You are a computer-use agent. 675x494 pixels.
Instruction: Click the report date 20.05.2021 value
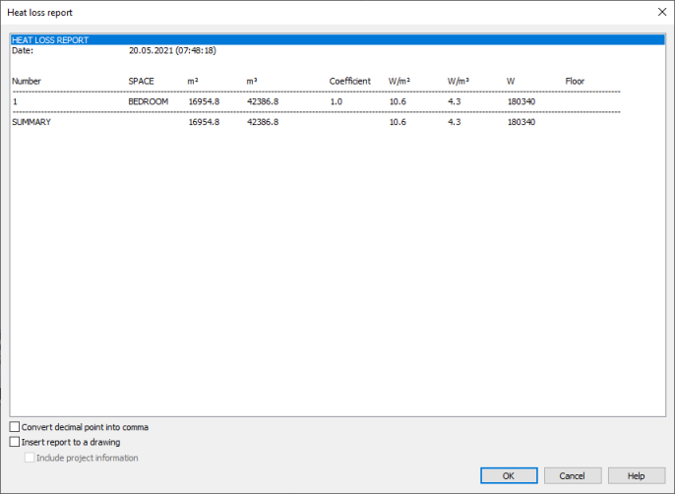coord(172,50)
